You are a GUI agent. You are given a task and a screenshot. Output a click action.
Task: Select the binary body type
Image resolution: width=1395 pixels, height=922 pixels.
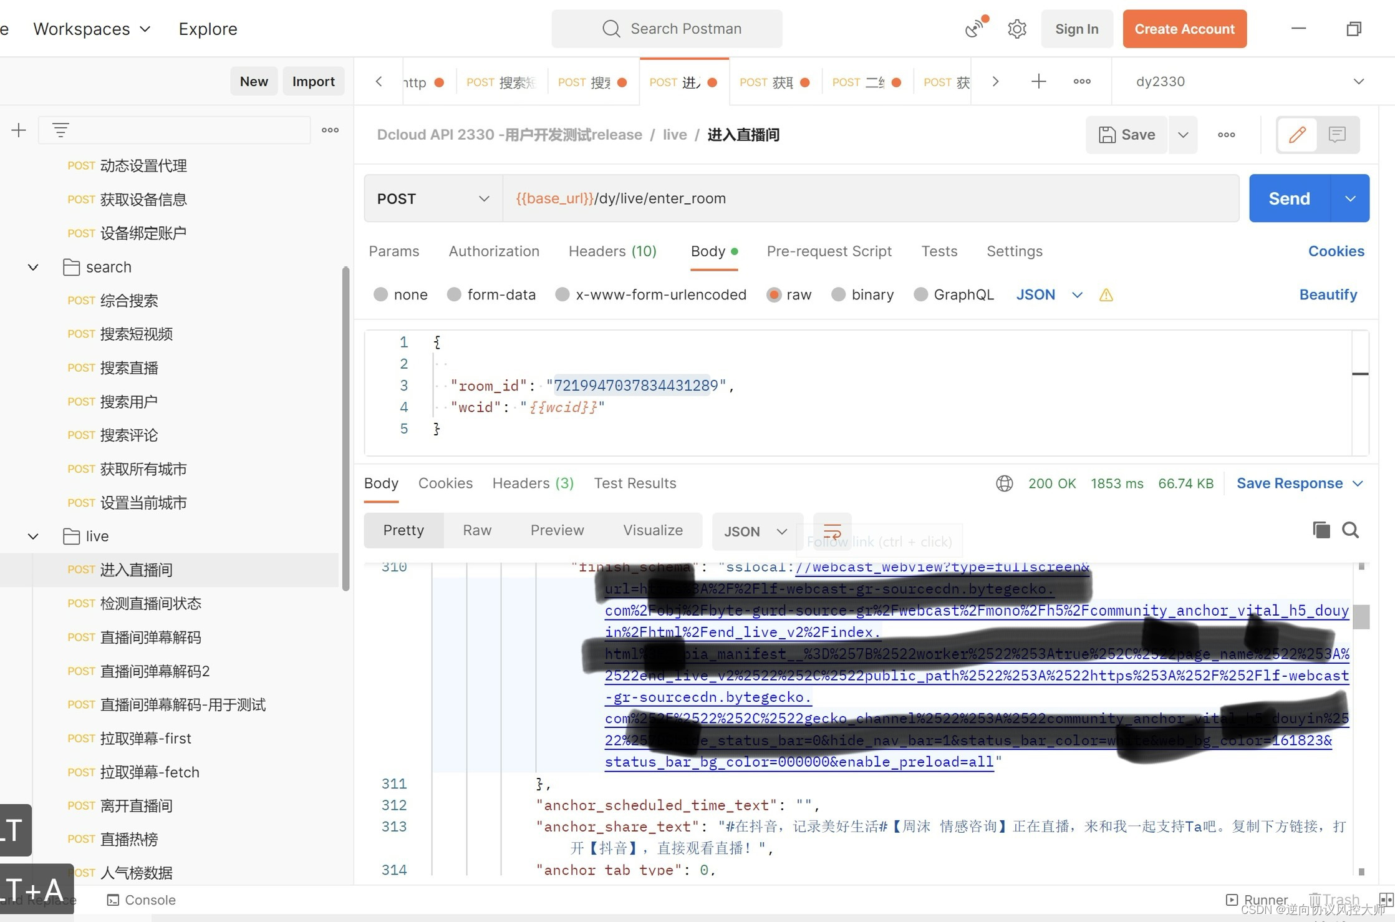pos(838,294)
